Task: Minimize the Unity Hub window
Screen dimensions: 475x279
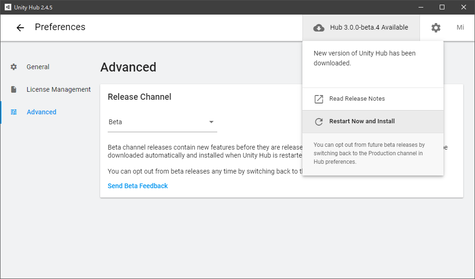Action: 421,7
